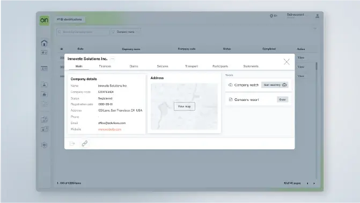Switch to the Participants tab
The width and height of the screenshot is (360, 203).
tap(220, 66)
